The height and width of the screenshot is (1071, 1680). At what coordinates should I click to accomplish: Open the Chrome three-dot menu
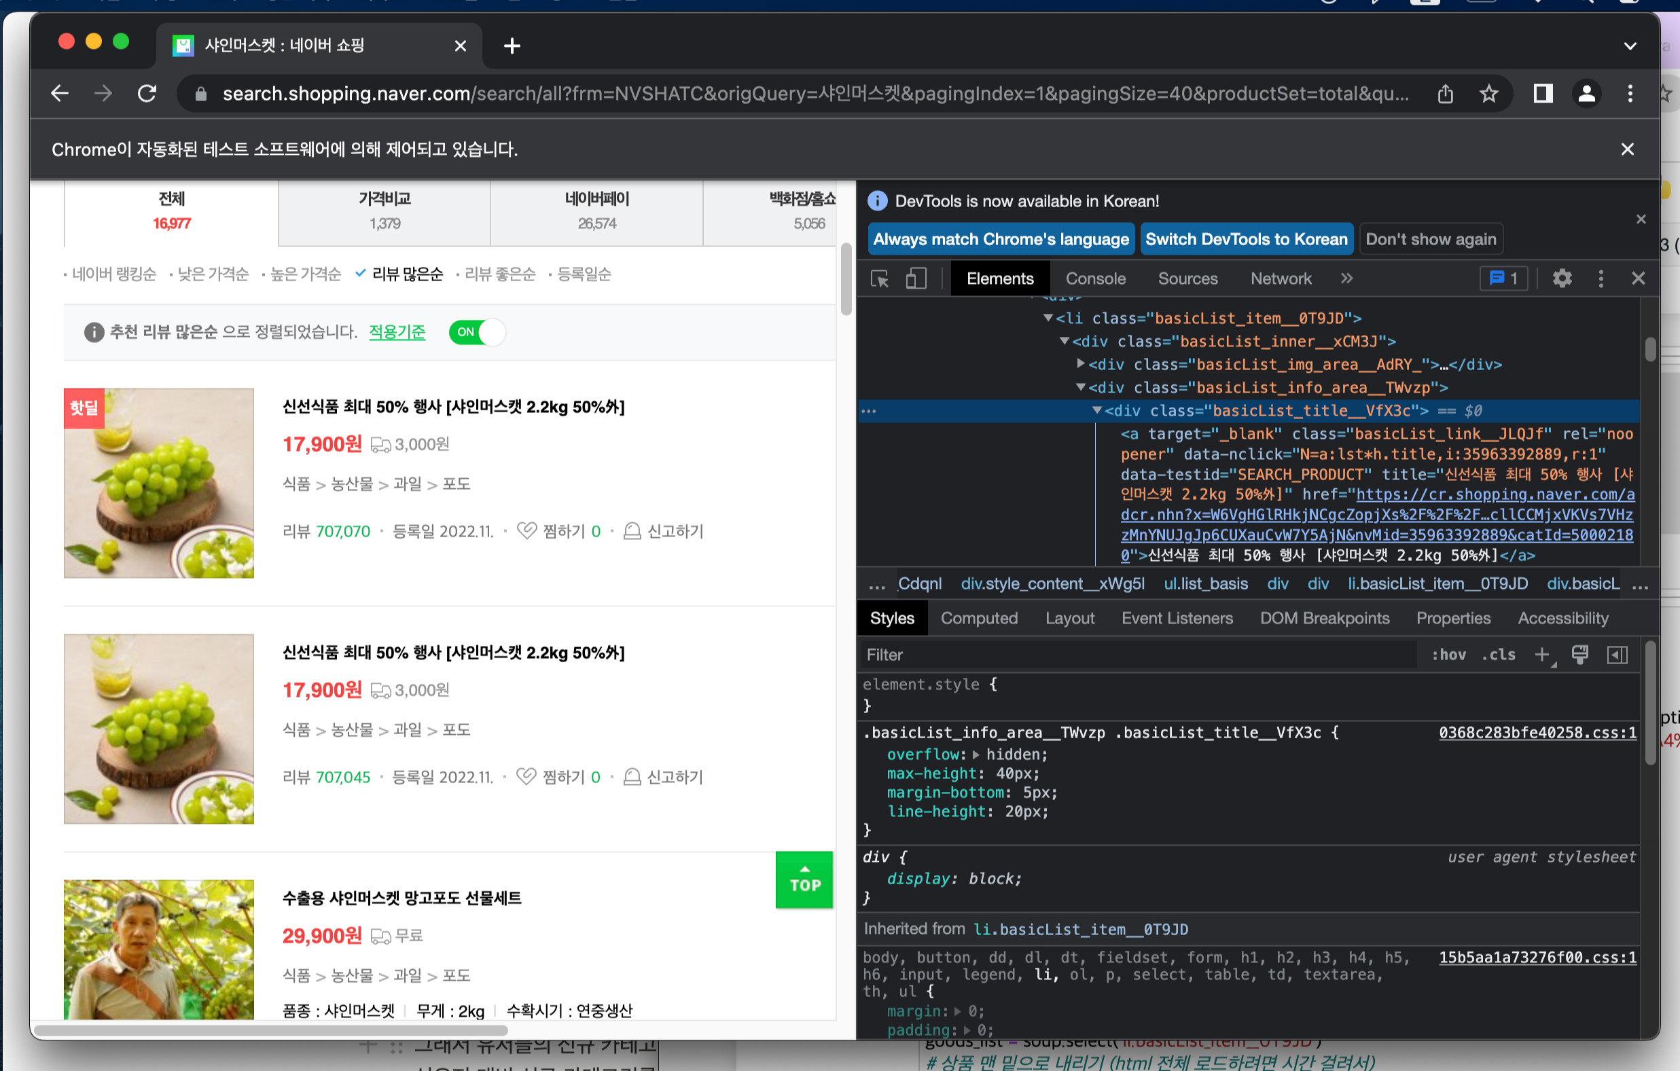click(x=1630, y=94)
